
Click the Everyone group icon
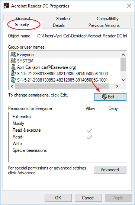(13, 54)
